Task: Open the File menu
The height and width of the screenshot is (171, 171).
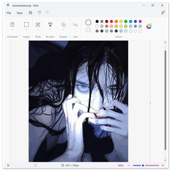Action: 9,13
